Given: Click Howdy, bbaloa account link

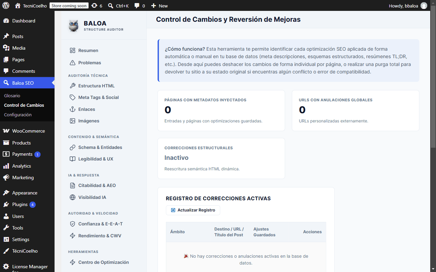Looking at the screenshot, I should pyautogui.click(x=408, y=5).
